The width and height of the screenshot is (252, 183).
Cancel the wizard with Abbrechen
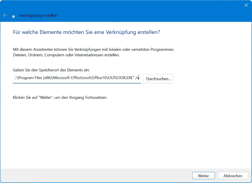pos(233,176)
